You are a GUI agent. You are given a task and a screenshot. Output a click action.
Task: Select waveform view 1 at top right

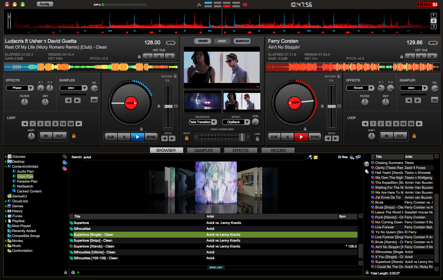434,15
